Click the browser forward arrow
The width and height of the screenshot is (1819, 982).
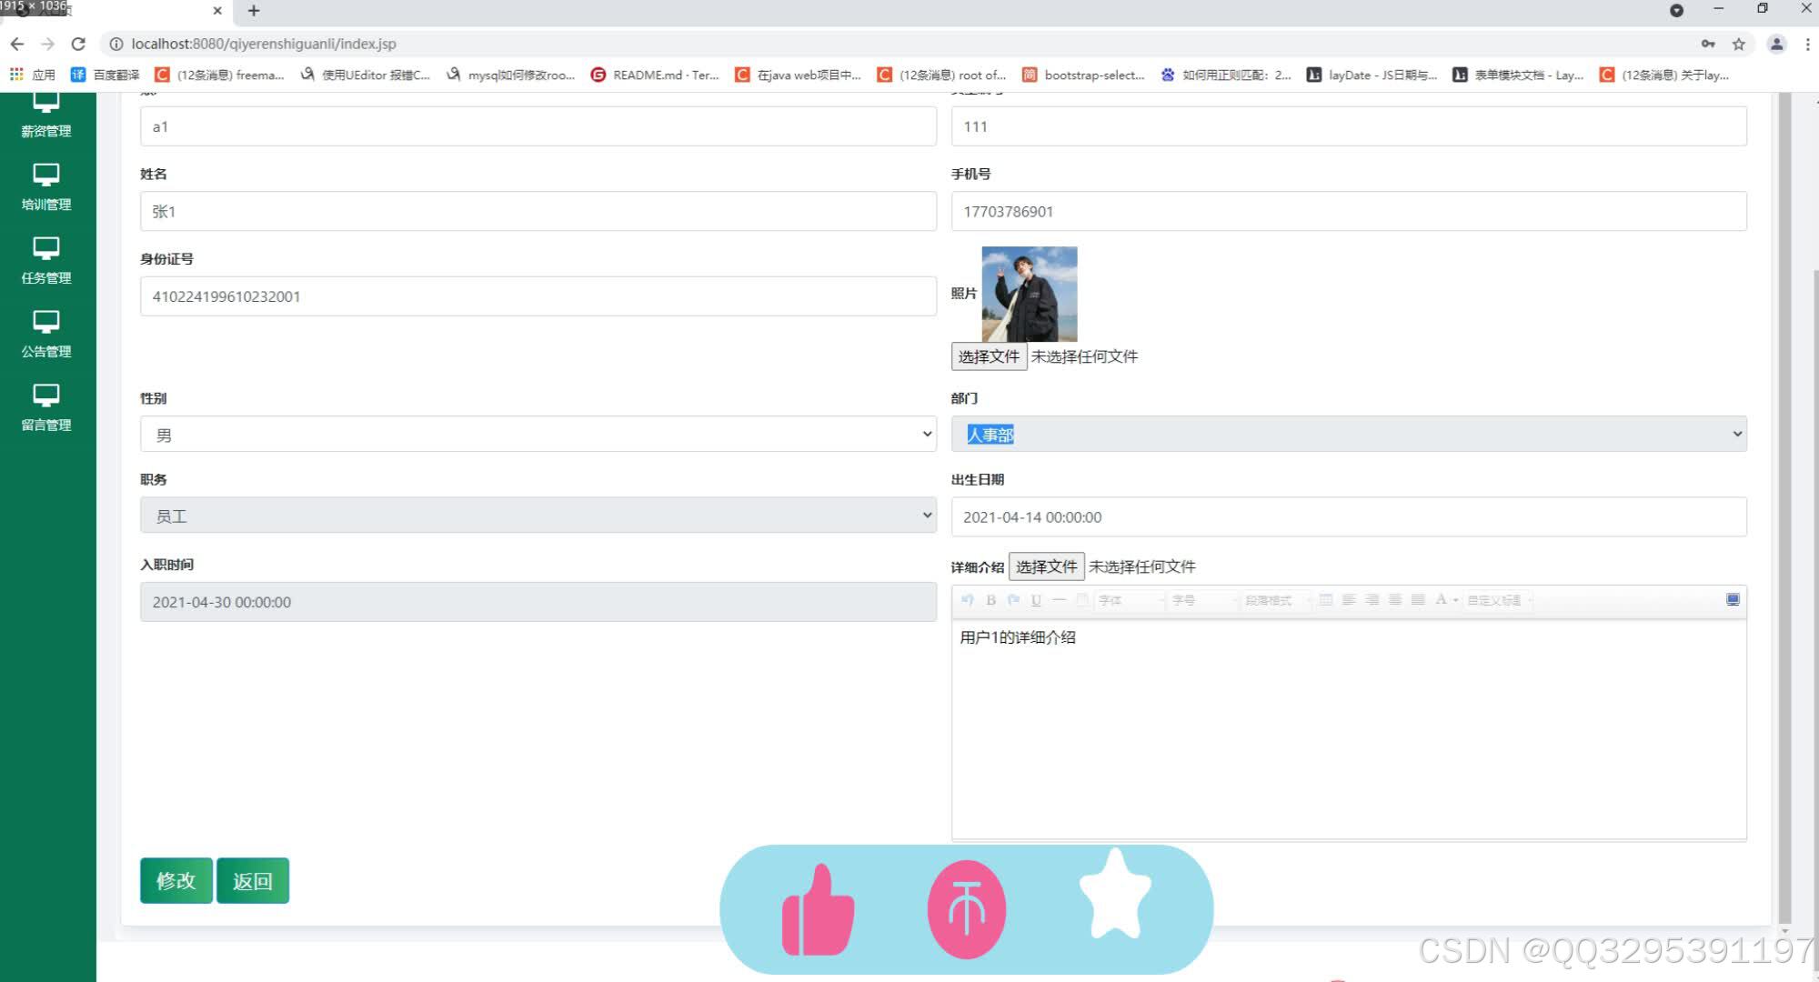pyautogui.click(x=48, y=44)
